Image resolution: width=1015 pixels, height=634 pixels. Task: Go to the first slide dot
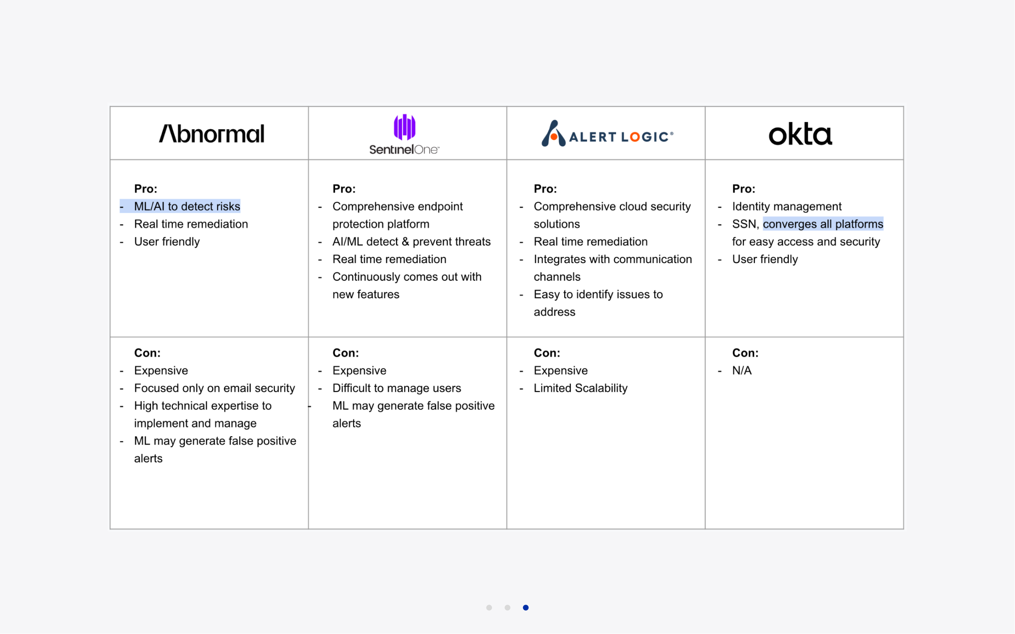click(489, 608)
